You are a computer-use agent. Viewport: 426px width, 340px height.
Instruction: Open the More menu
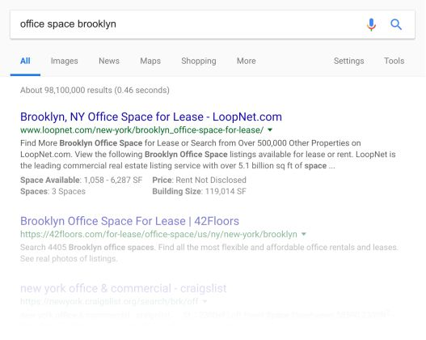pos(247,61)
